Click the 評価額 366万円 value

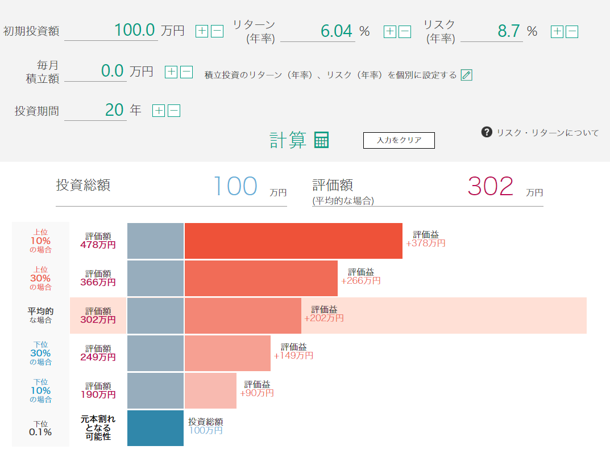click(x=98, y=278)
